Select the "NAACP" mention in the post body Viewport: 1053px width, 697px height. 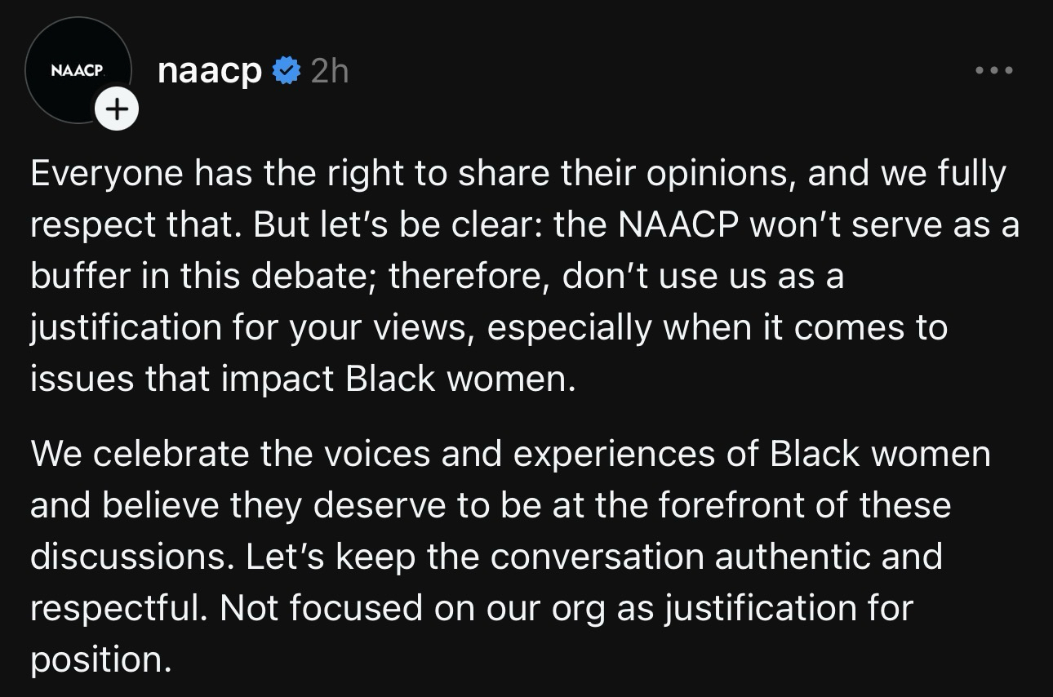678,225
